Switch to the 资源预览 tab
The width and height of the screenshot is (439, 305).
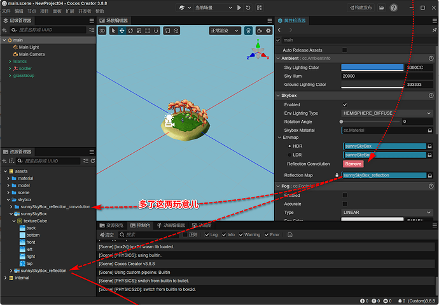(111, 225)
